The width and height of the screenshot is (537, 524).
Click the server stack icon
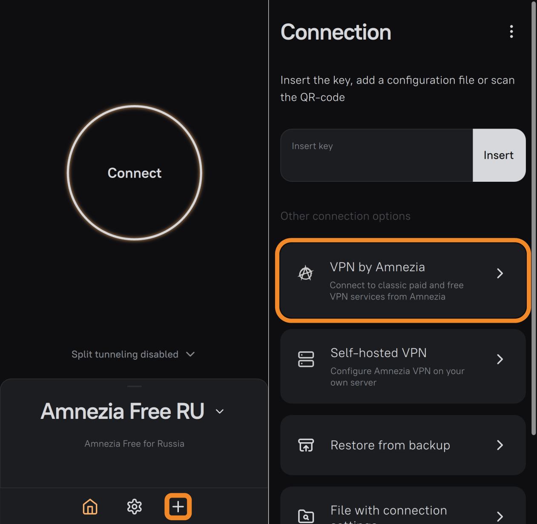tap(306, 359)
